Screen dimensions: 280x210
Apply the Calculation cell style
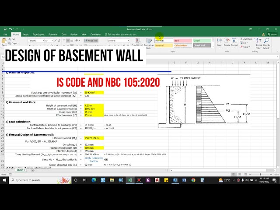pos(183,45)
